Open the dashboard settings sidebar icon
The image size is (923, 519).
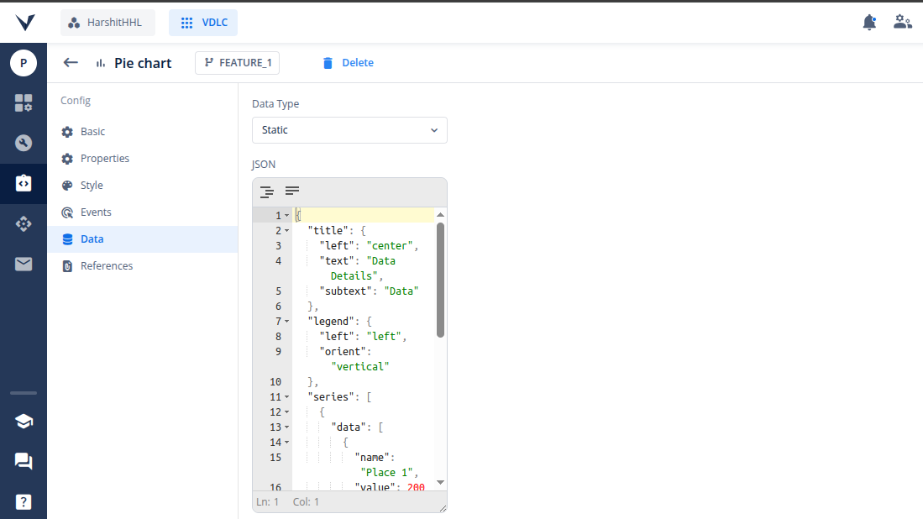pyautogui.click(x=24, y=103)
